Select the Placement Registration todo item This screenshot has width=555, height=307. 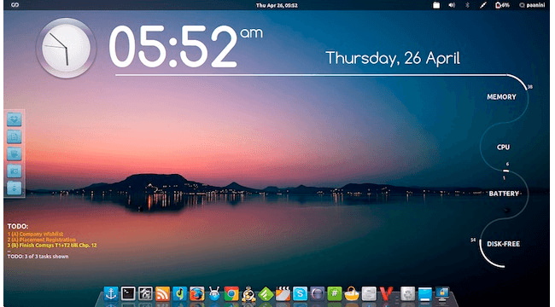[x=42, y=240]
